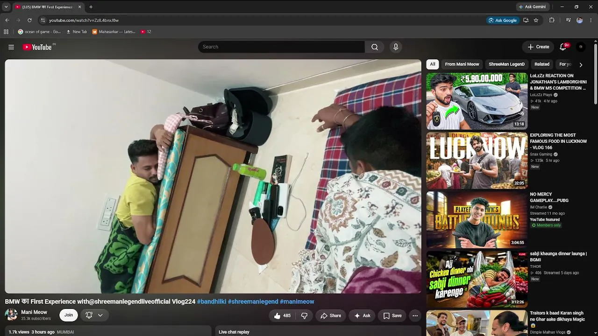Click the search magnifier button
This screenshot has width=598, height=336.
tap(375, 47)
